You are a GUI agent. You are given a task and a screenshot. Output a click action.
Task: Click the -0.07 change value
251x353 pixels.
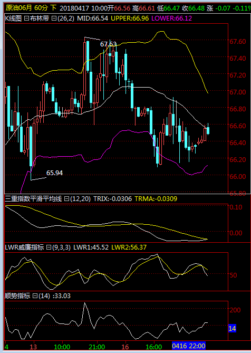[x=223, y=8]
